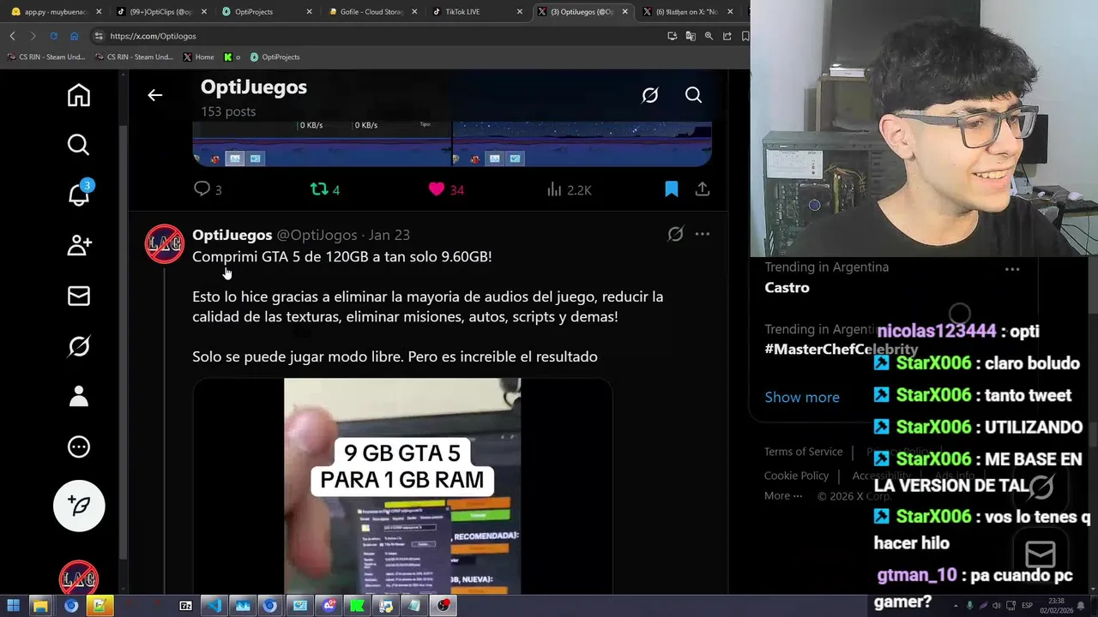Image resolution: width=1098 pixels, height=617 pixels.
Task: Open first CS RIN Steam bookmark
Action: tap(45, 57)
